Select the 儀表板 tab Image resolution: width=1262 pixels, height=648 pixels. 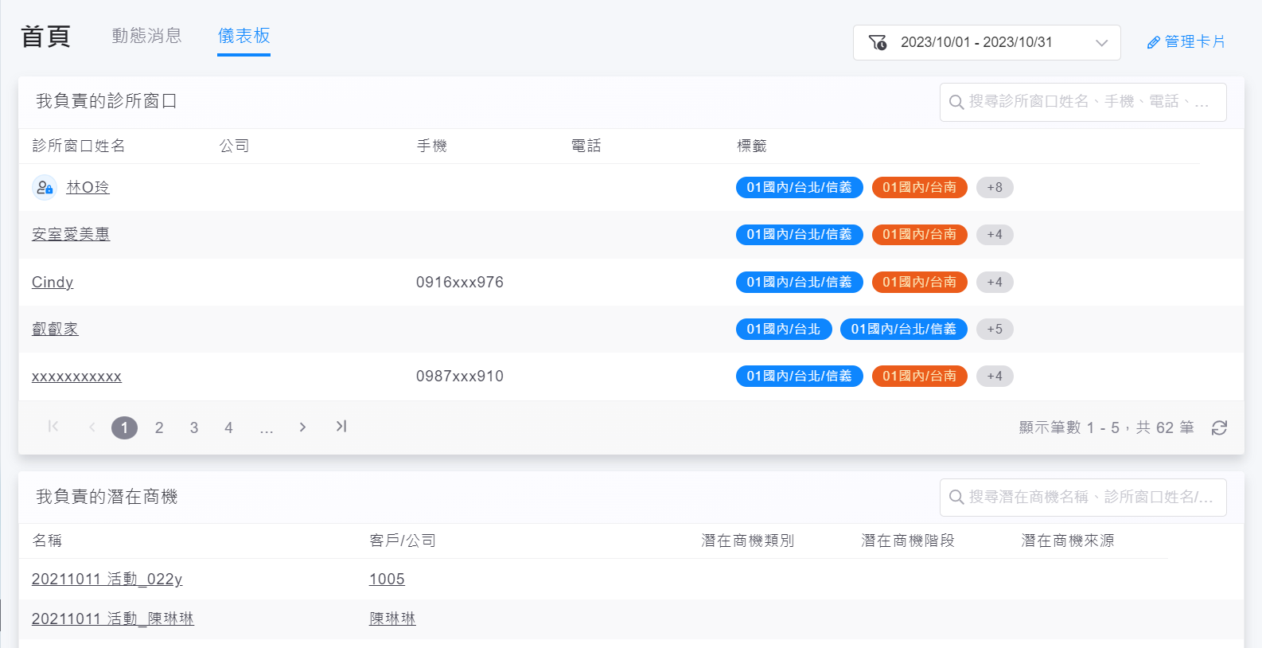(x=243, y=36)
